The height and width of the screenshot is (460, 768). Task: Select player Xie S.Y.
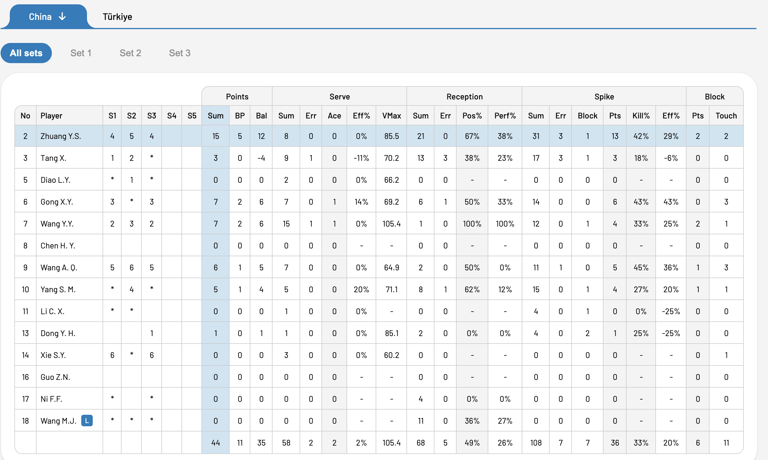click(53, 355)
